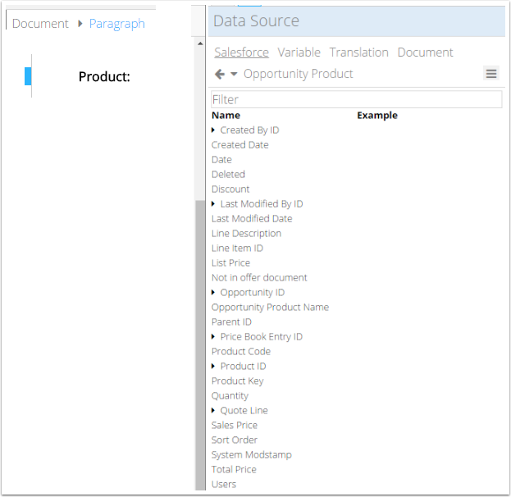Click the Filter input field

356,99
